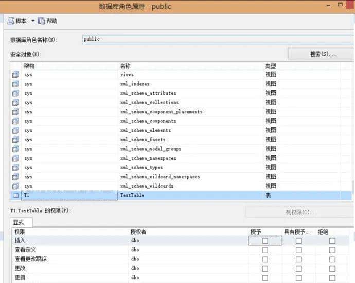Minimize the 数据库角色属性 window
This screenshot has height=283, width=355.
tap(329, 6)
